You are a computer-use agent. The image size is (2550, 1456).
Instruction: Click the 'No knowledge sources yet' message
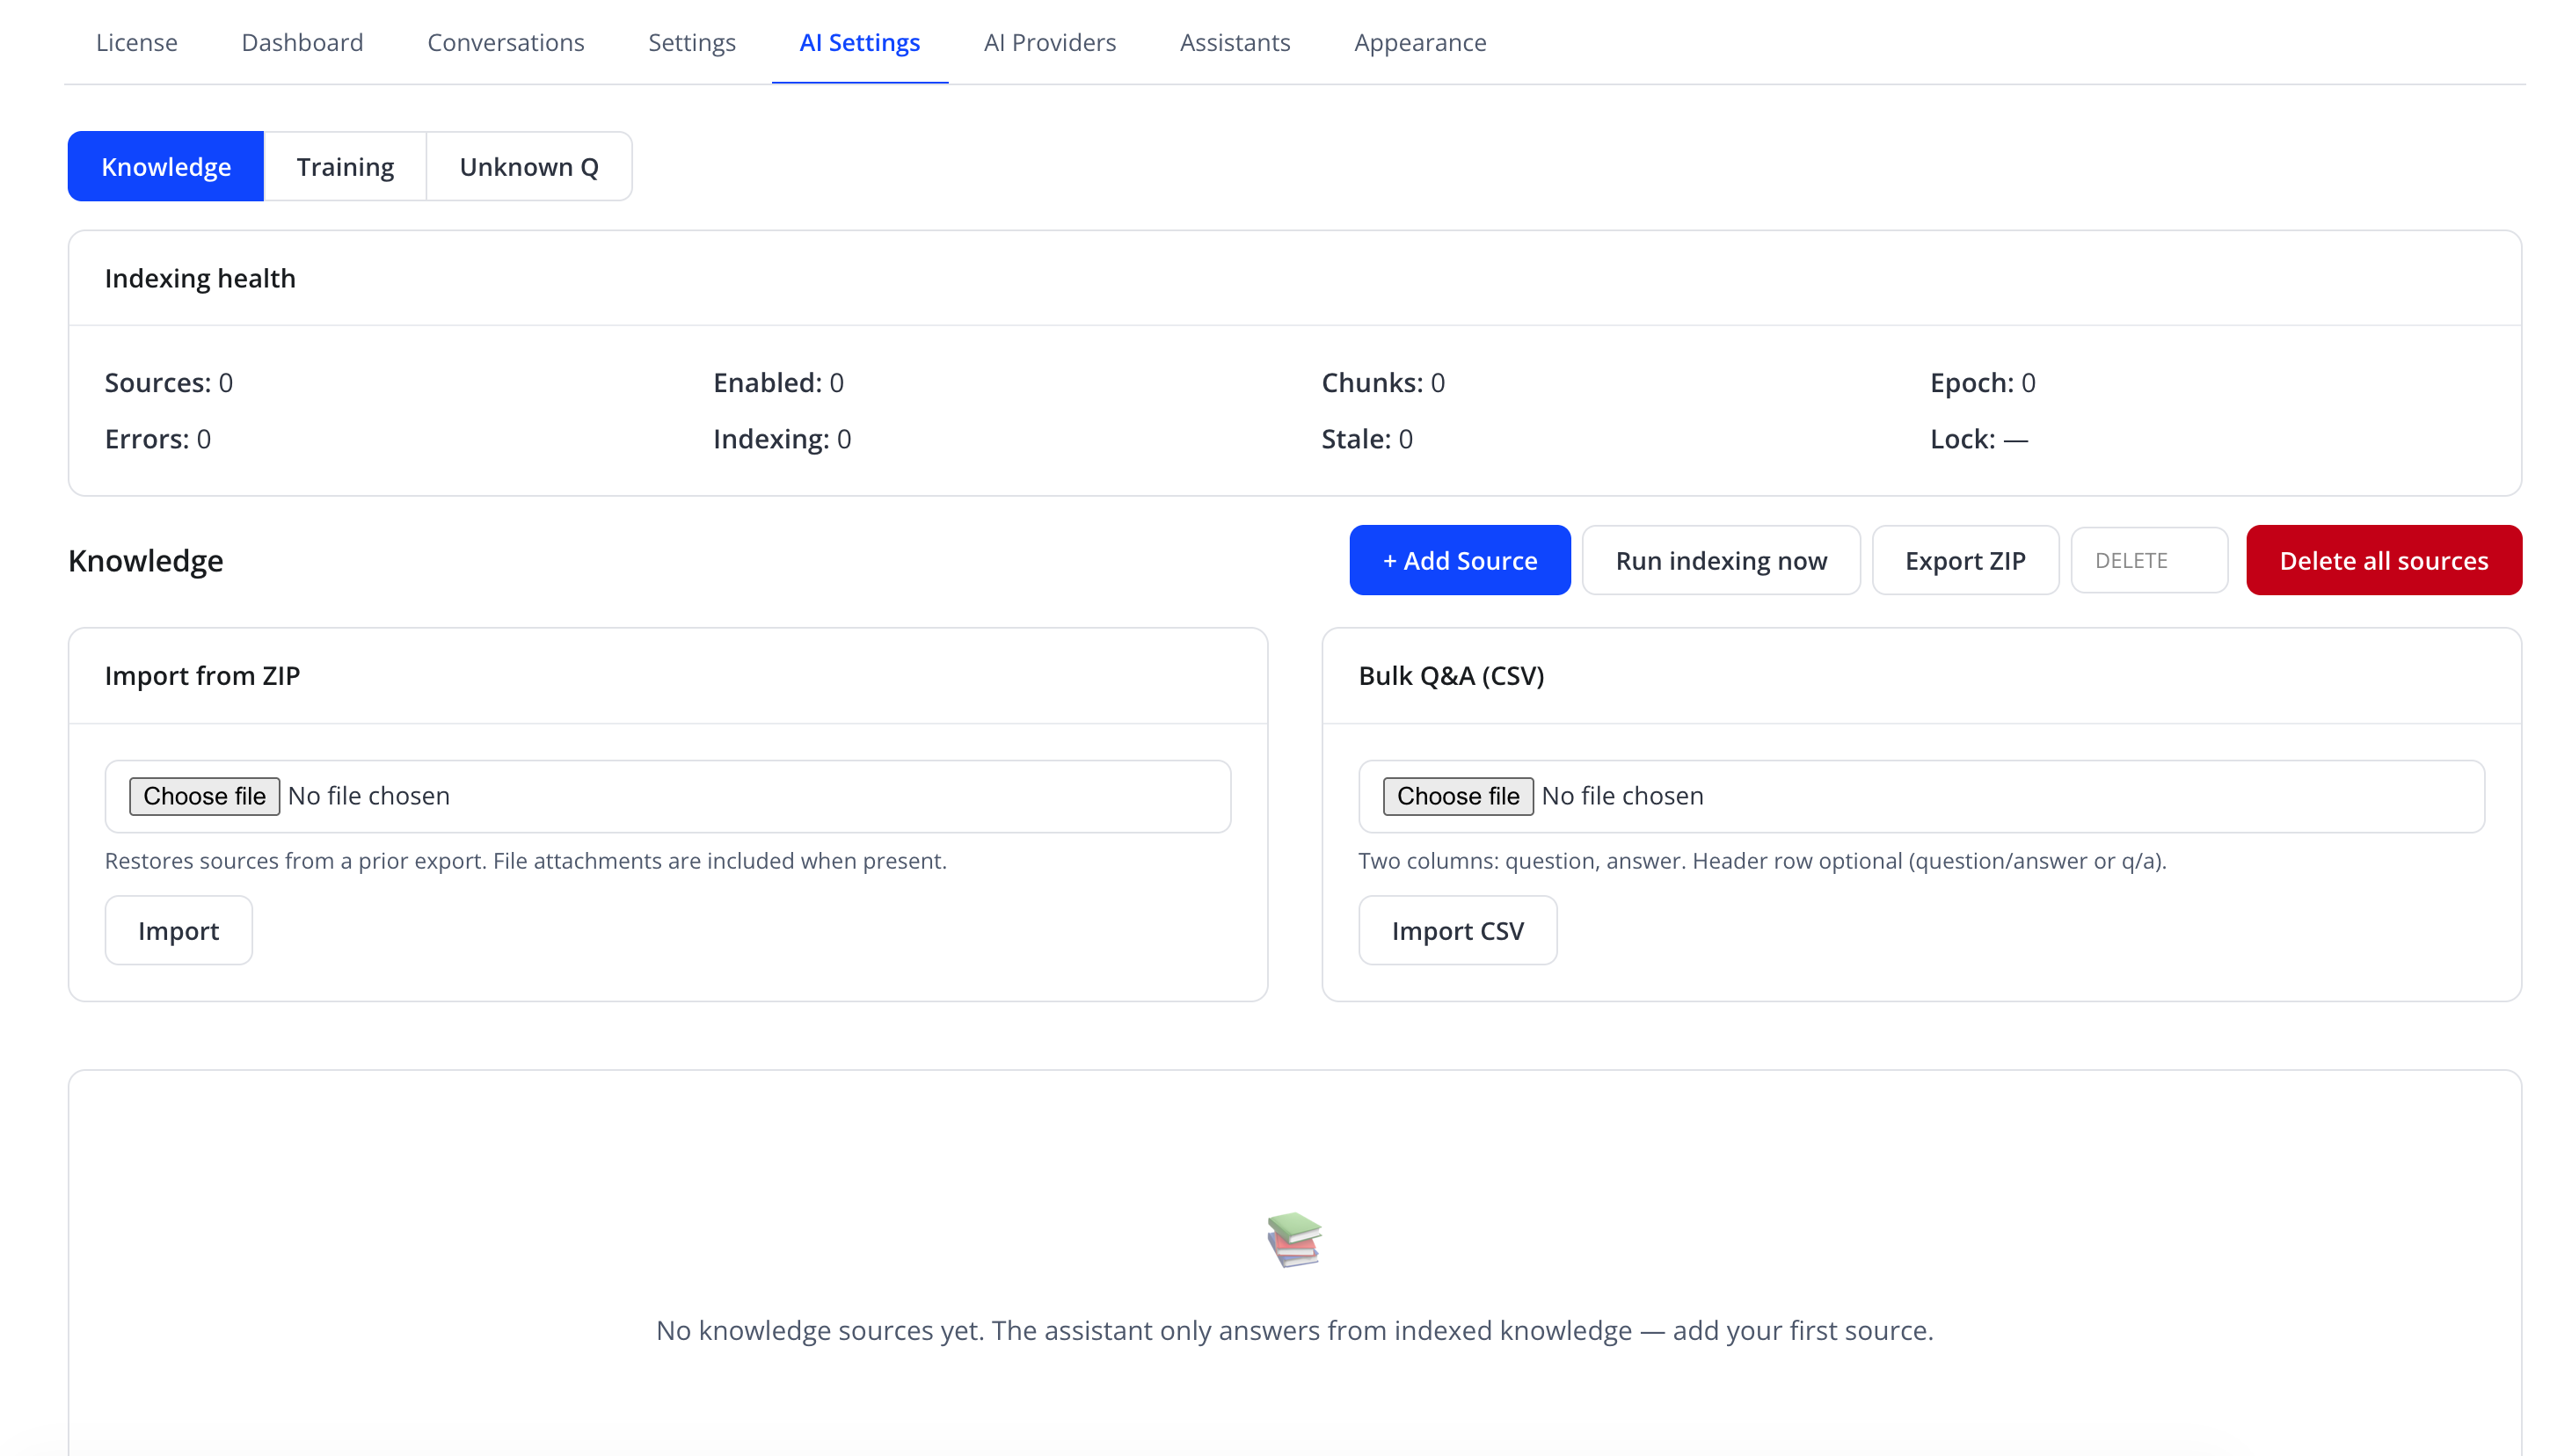[1294, 1330]
